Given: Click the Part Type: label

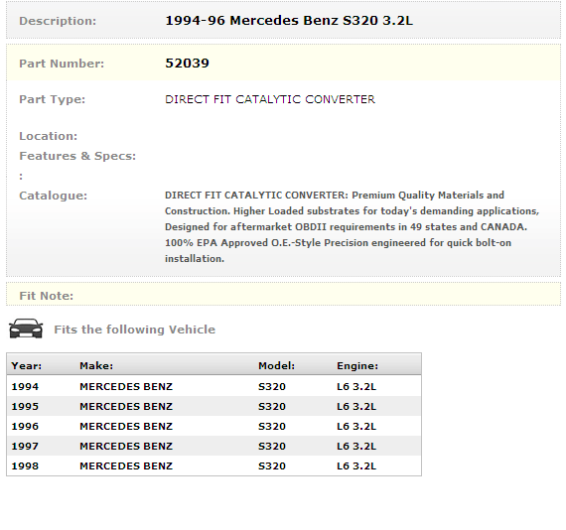Looking at the screenshot, I should pos(52,99).
